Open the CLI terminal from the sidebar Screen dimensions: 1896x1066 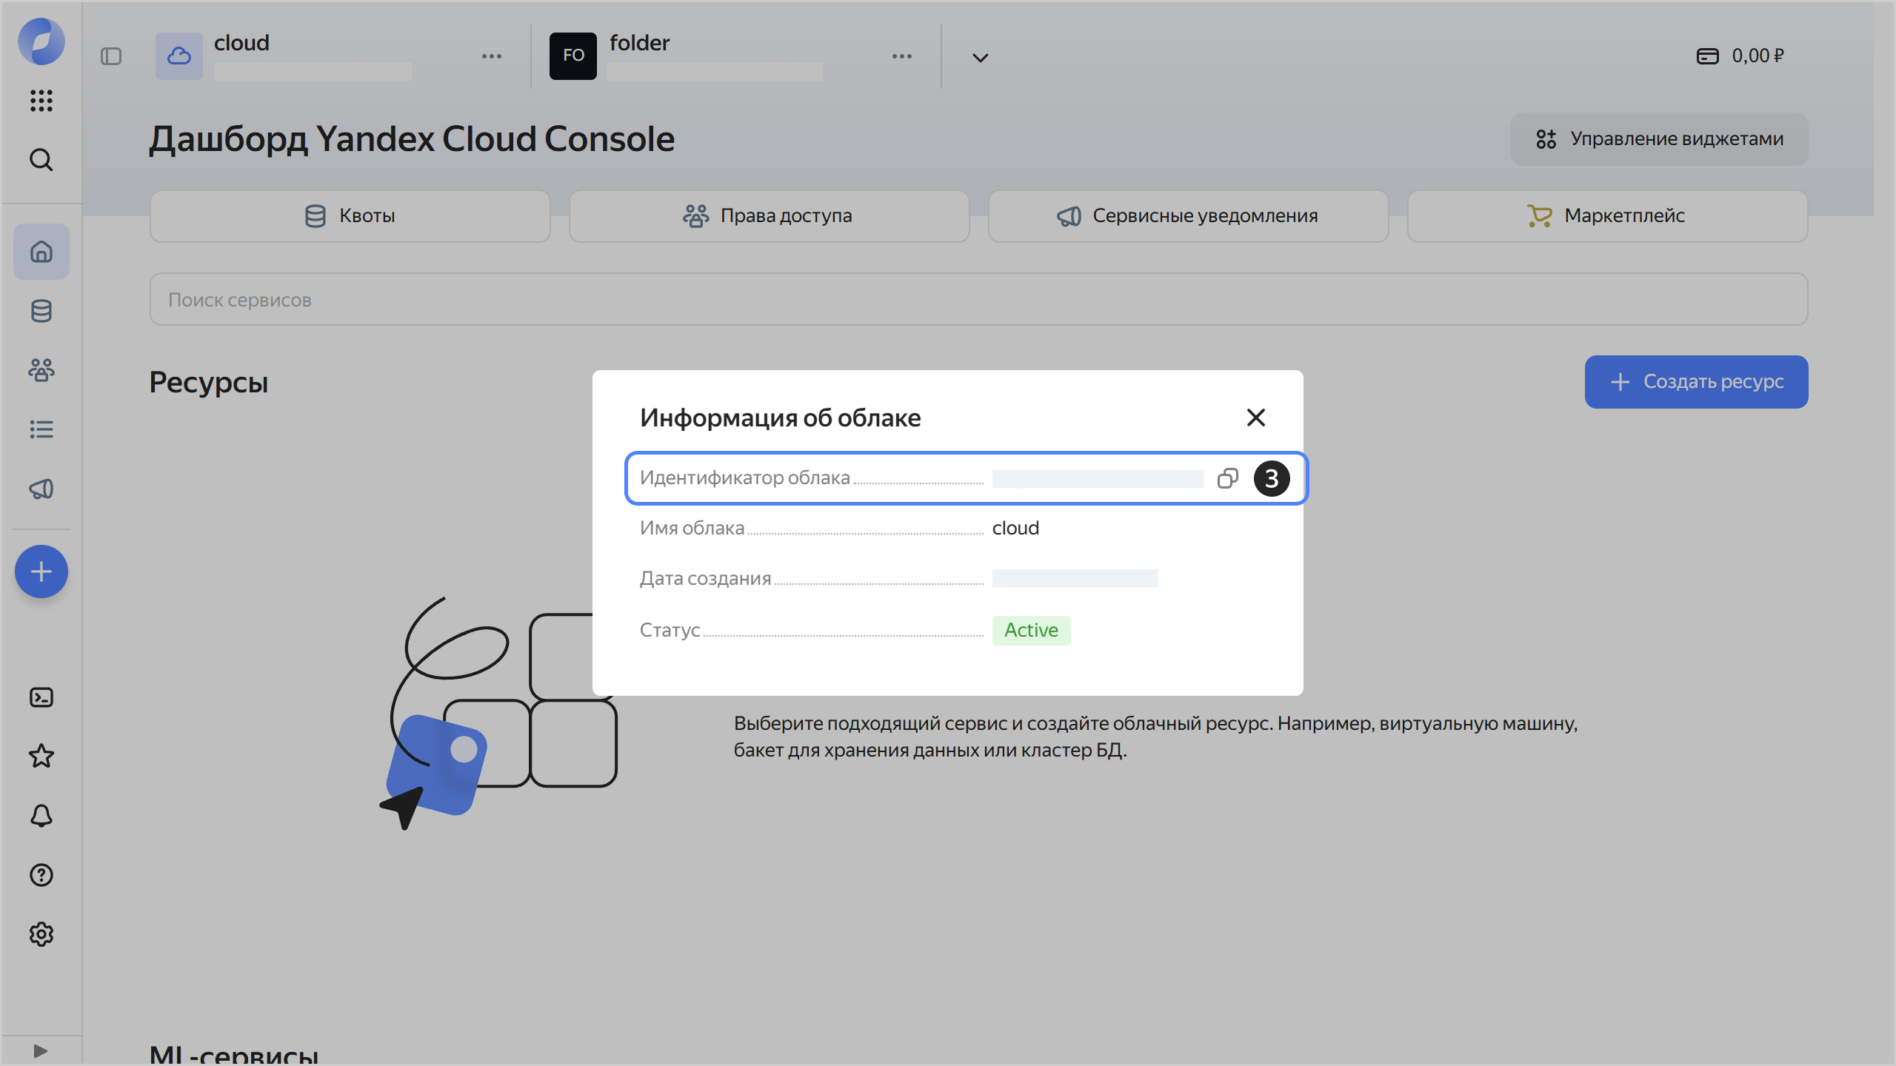41,697
